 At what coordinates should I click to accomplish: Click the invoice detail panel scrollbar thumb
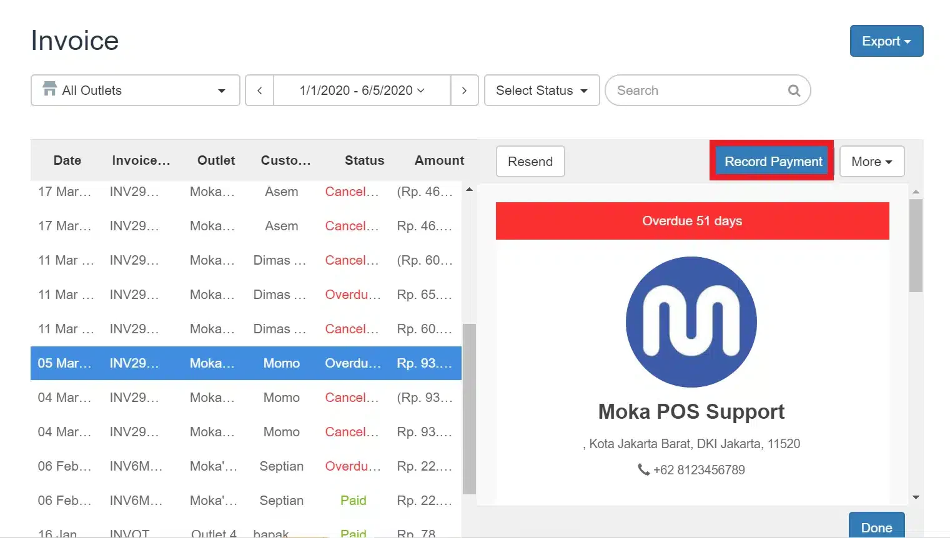coord(916,246)
